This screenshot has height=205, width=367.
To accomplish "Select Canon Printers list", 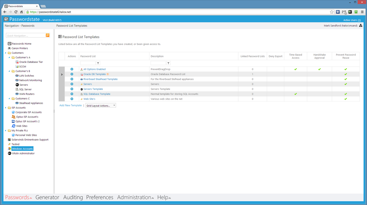I will 20,48.
